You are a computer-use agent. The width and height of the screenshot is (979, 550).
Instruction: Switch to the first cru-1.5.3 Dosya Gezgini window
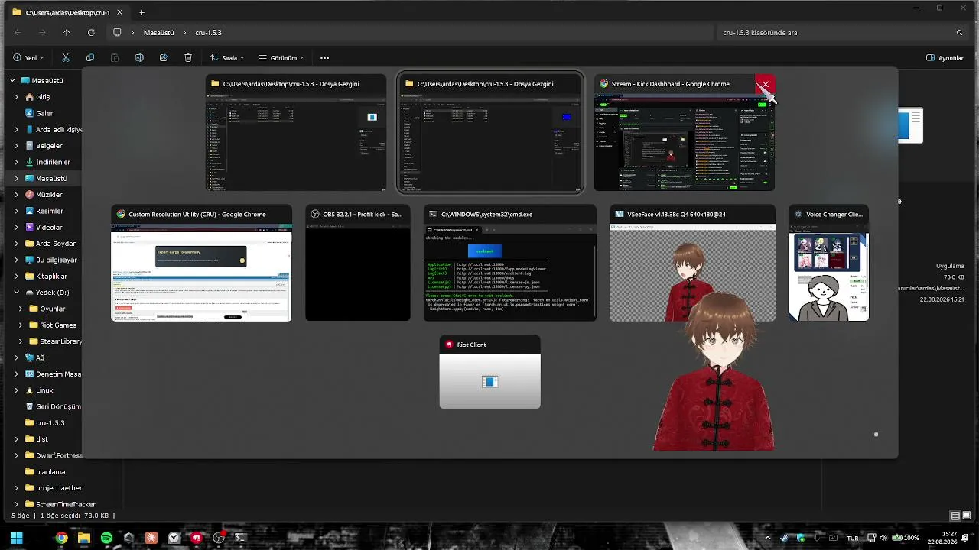click(x=296, y=132)
